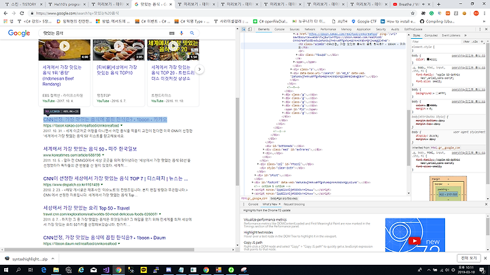Open dropdown arrow beside 1boon.kakao.com URL
The width and height of the screenshot is (490, 275).
[122, 125]
